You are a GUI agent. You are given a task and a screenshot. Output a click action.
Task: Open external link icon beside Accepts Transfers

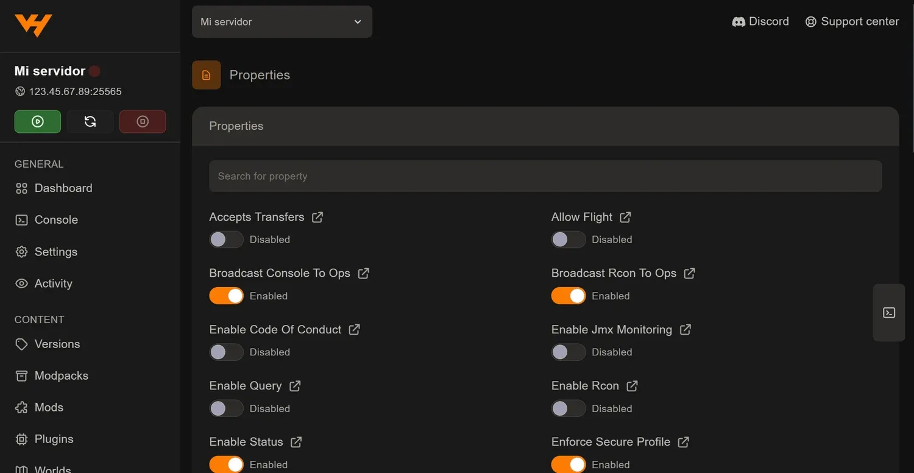(317, 217)
